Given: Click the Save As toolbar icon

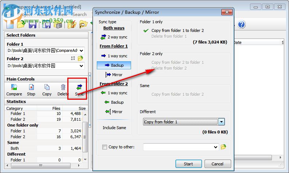Looking at the screenshot, I should click(46, 24).
